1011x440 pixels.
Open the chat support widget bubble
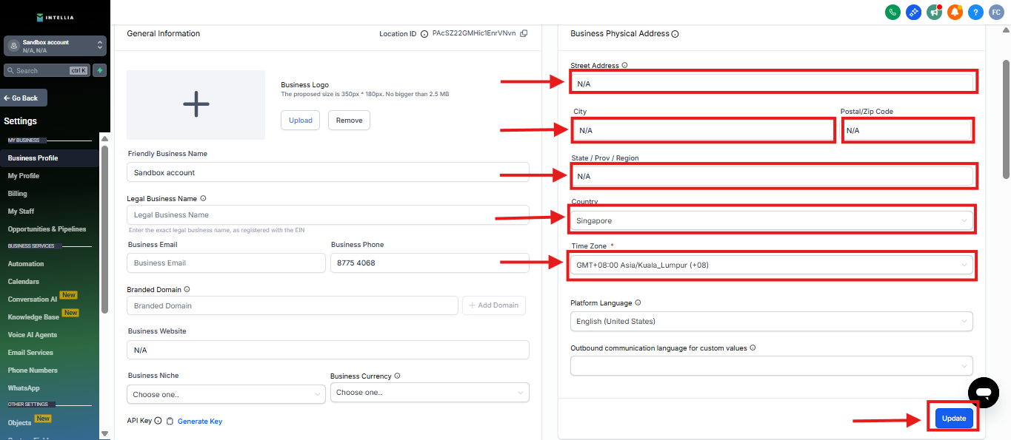[983, 391]
